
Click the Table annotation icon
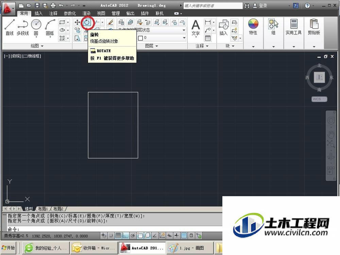[207, 38]
